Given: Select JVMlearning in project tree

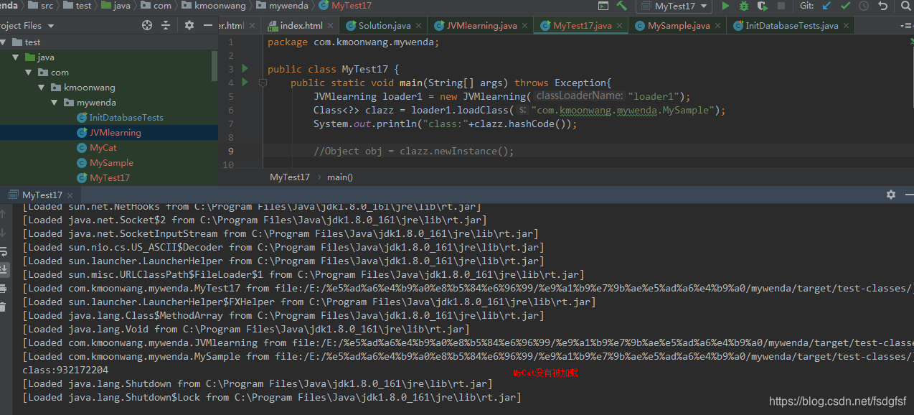Looking at the screenshot, I should pyautogui.click(x=109, y=133).
